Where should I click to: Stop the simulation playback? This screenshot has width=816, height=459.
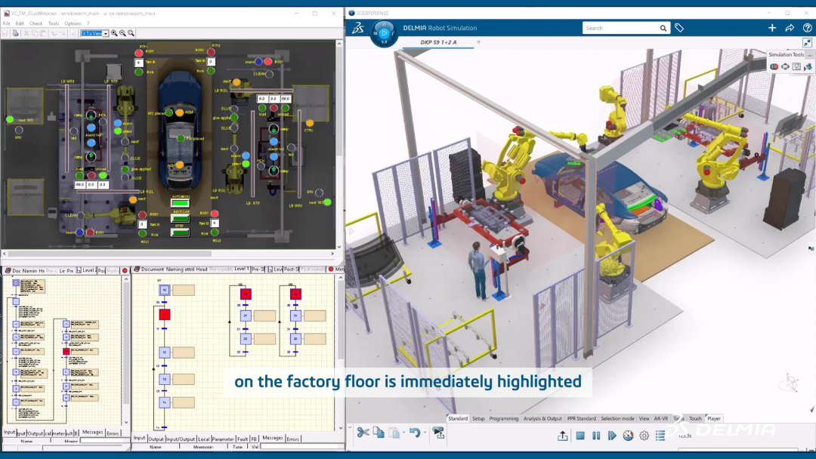pos(580,436)
